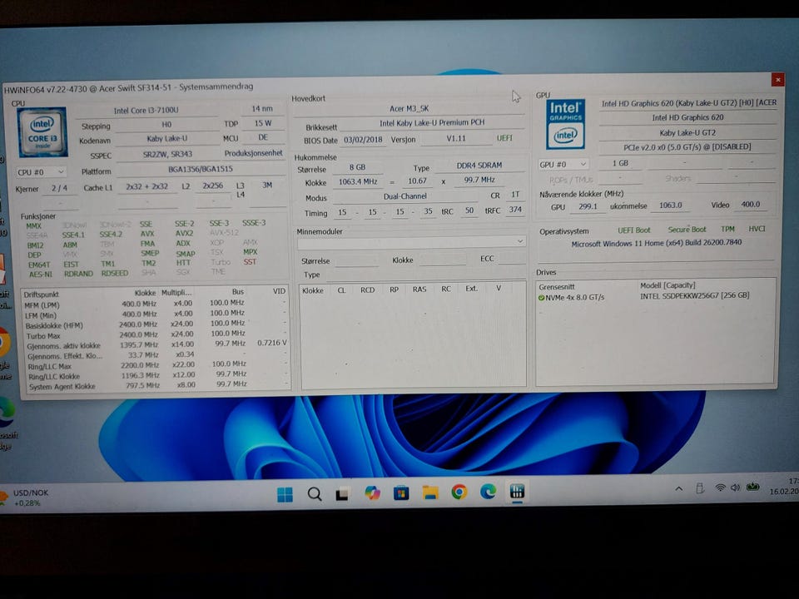
Task: Click the TDP 15 W value
Action: (263, 123)
